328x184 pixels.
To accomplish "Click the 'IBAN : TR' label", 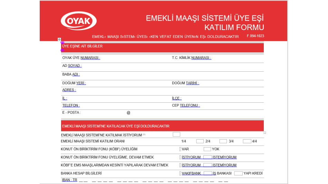I will [x=69, y=180].
